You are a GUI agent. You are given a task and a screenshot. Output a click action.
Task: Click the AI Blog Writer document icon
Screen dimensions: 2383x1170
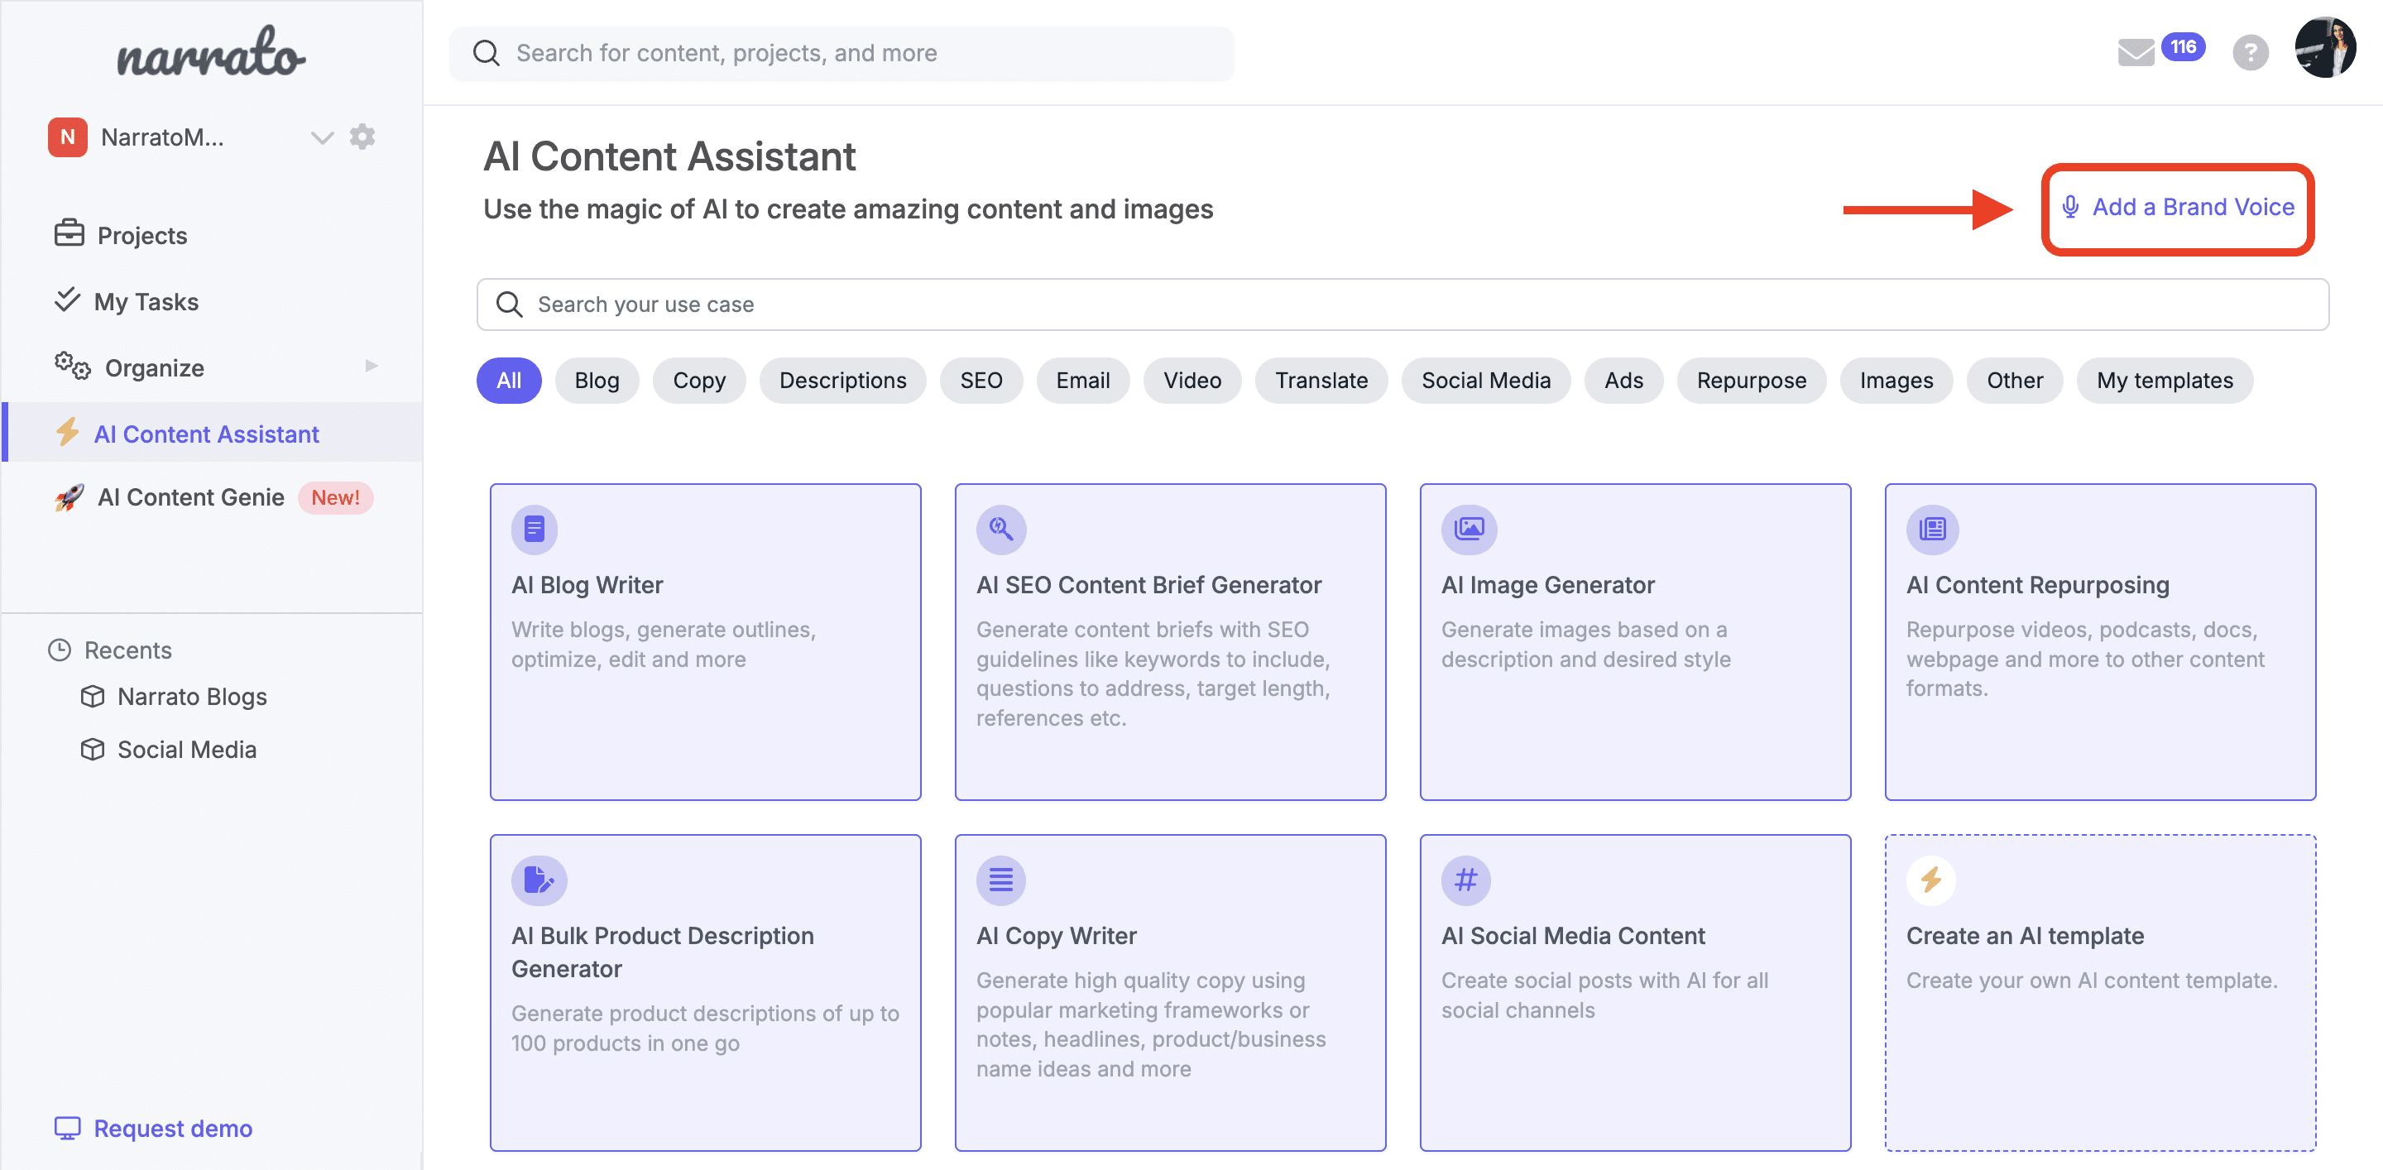535,529
